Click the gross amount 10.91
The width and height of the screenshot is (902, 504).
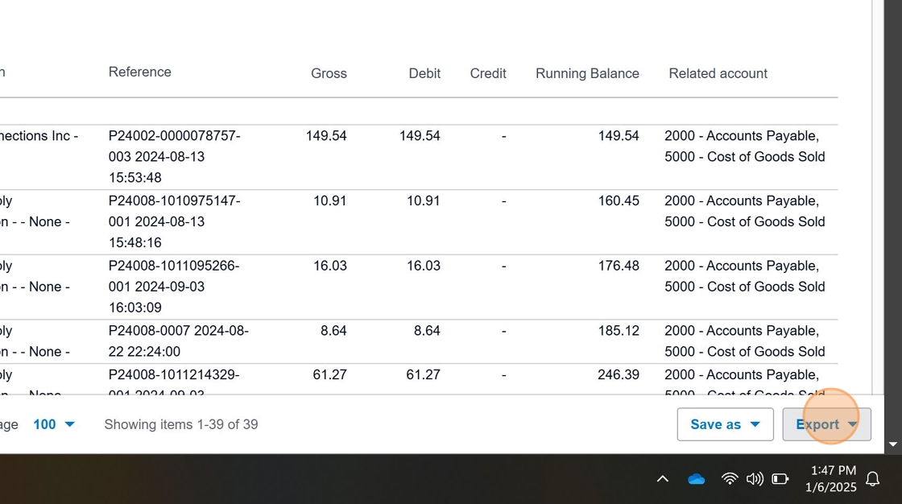pyautogui.click(x=329, y=200)
